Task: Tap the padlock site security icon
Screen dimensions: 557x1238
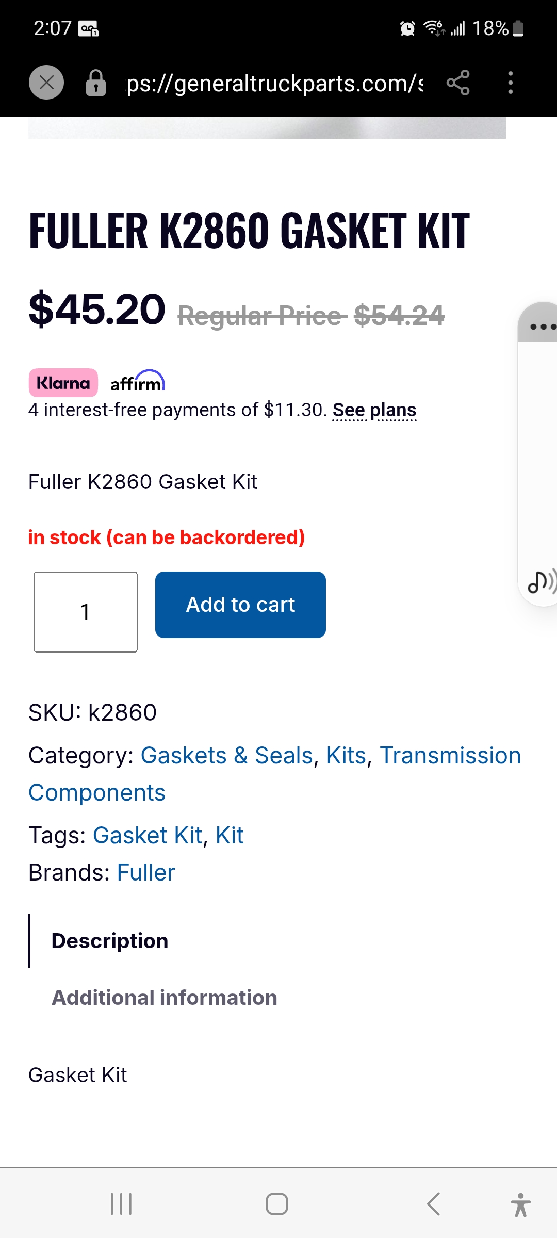Action: click(x=95, y=83)
